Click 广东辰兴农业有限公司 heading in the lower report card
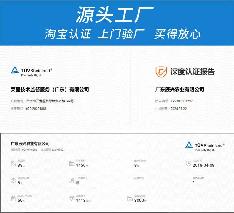The width and height of the screenshot is (234, 213). [30, 144]
